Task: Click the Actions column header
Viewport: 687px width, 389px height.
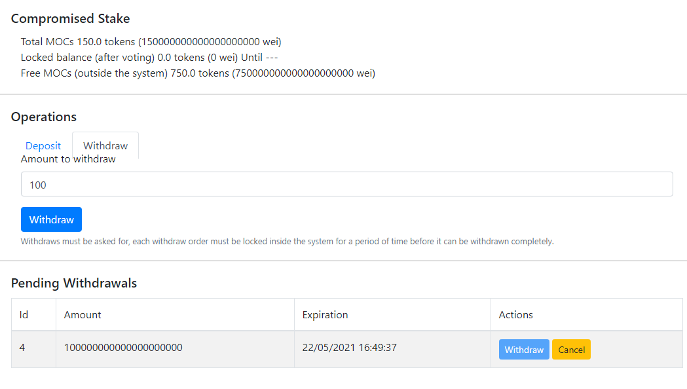Action: pos(516,314)
